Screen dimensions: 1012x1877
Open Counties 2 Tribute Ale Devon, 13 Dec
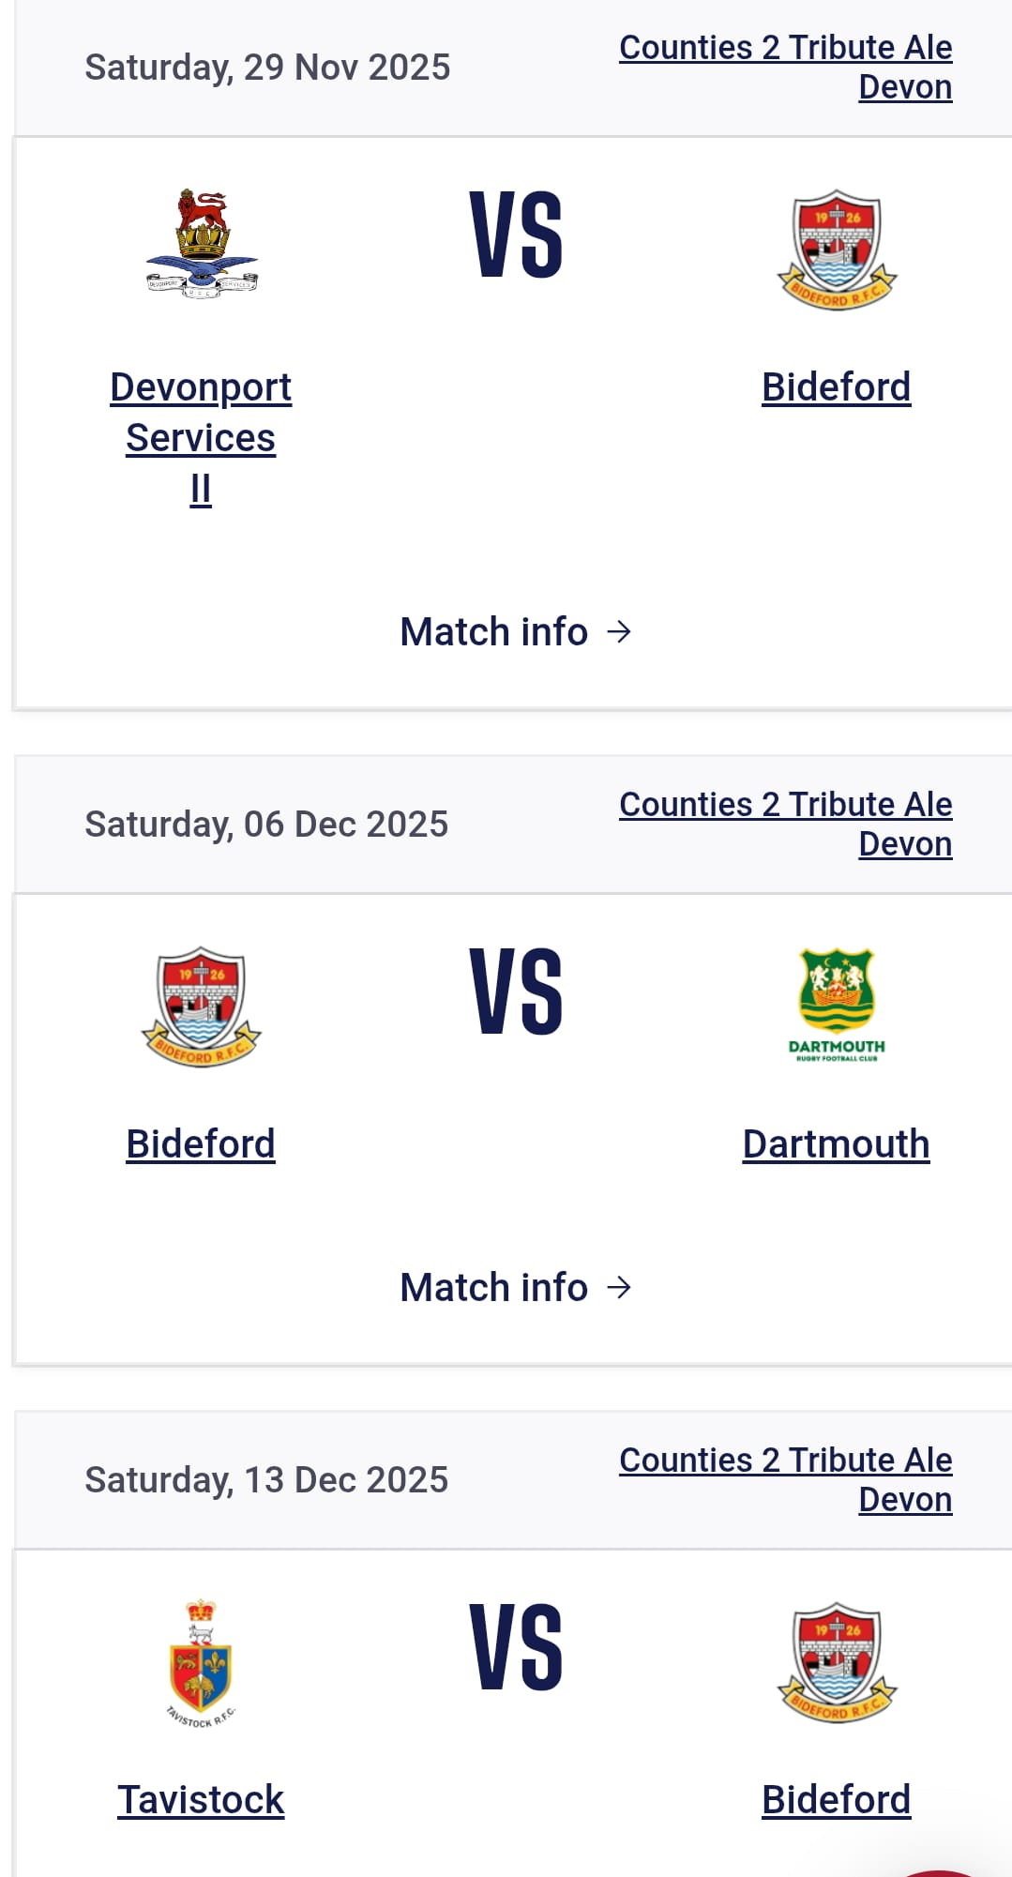click(x=786, y=1479)
